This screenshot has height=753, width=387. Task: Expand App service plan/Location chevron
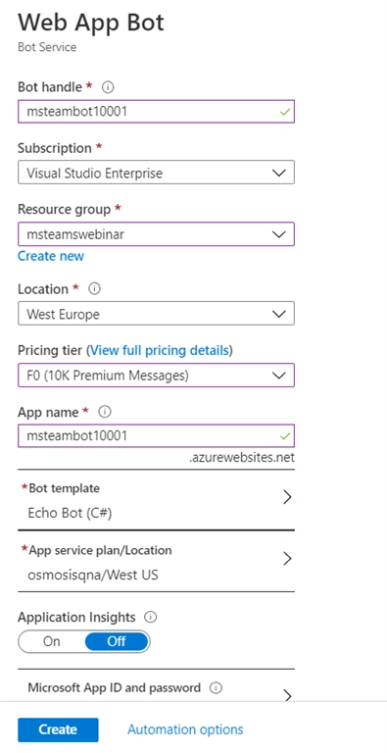[x=287, y=558]
